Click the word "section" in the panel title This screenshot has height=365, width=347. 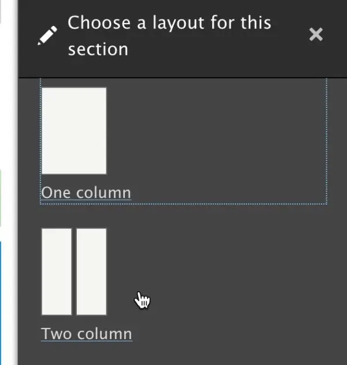(98, 49)
